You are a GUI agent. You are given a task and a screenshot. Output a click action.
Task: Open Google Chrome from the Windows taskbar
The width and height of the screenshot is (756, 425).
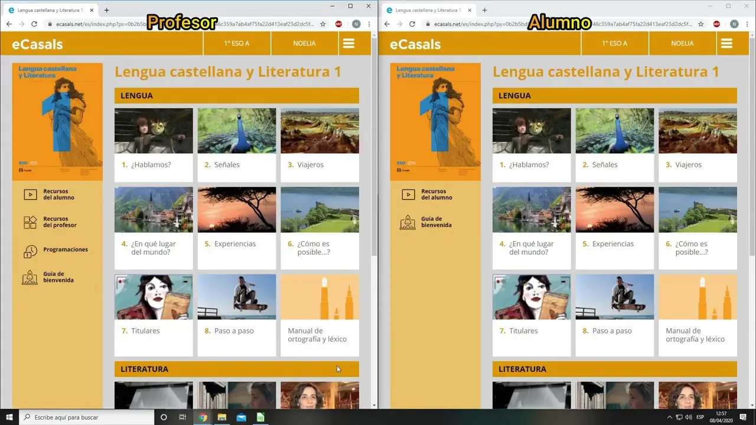click(x=203, y=417)
